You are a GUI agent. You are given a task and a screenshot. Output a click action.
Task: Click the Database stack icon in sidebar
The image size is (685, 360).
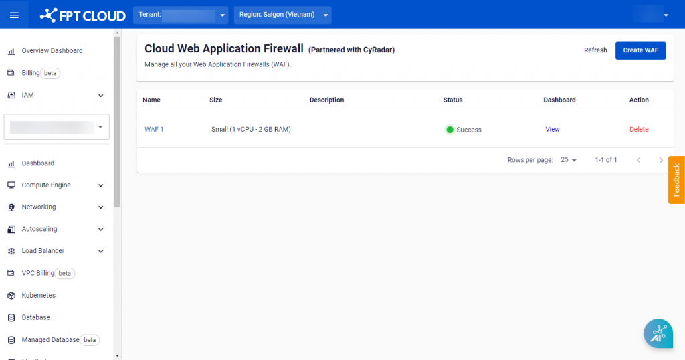[x=11, y=317]
